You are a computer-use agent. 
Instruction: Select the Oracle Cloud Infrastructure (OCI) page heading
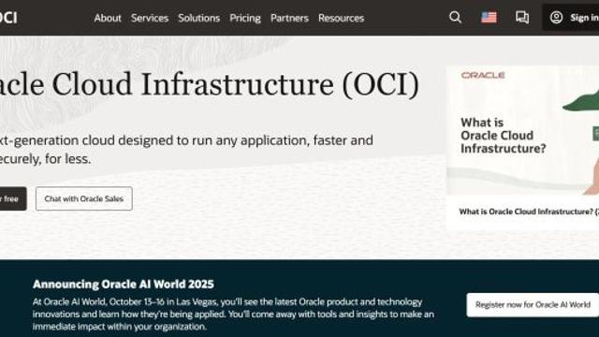pos(210,85)
